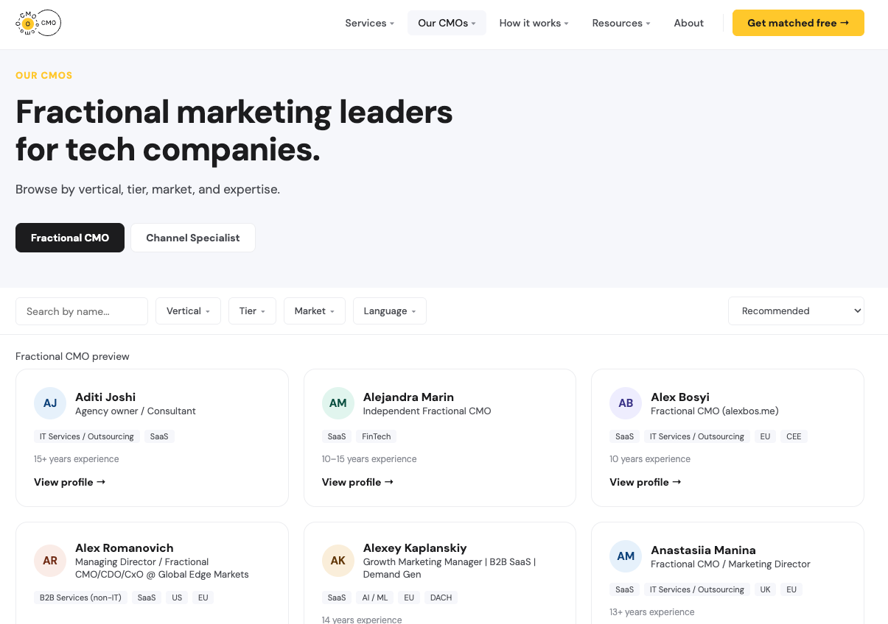
Task: View profile of Alex Bosyi
Action: pos(646,482)
